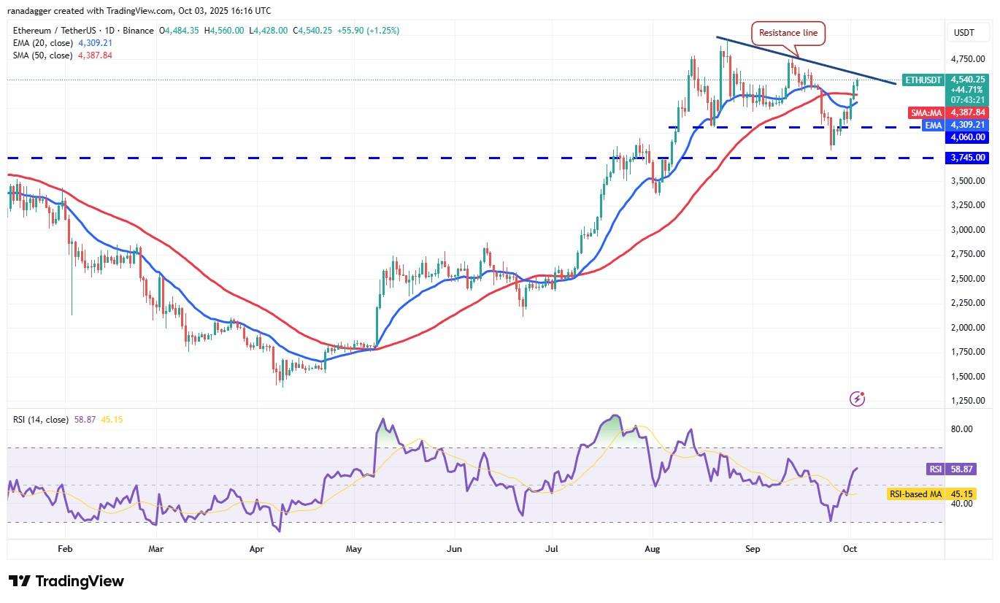
Task: Click the yellow RSI-based MA label
Action: (x=915, y=494)
